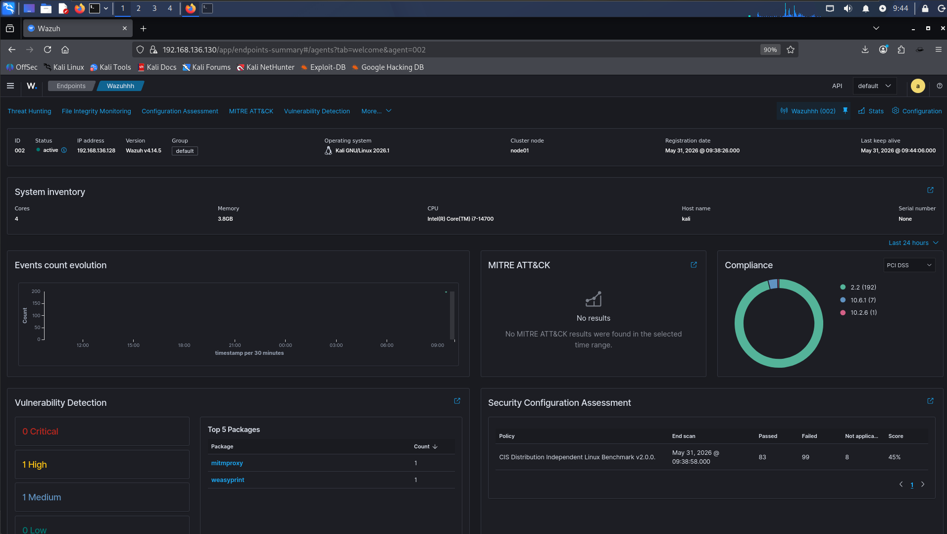Go to the browser home page
The height and width of the screenshot is (534, 947).
click(x=65, y=49)
